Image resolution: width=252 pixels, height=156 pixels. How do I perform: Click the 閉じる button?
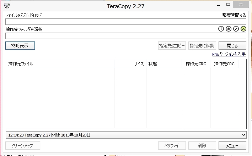click(232, 46)
